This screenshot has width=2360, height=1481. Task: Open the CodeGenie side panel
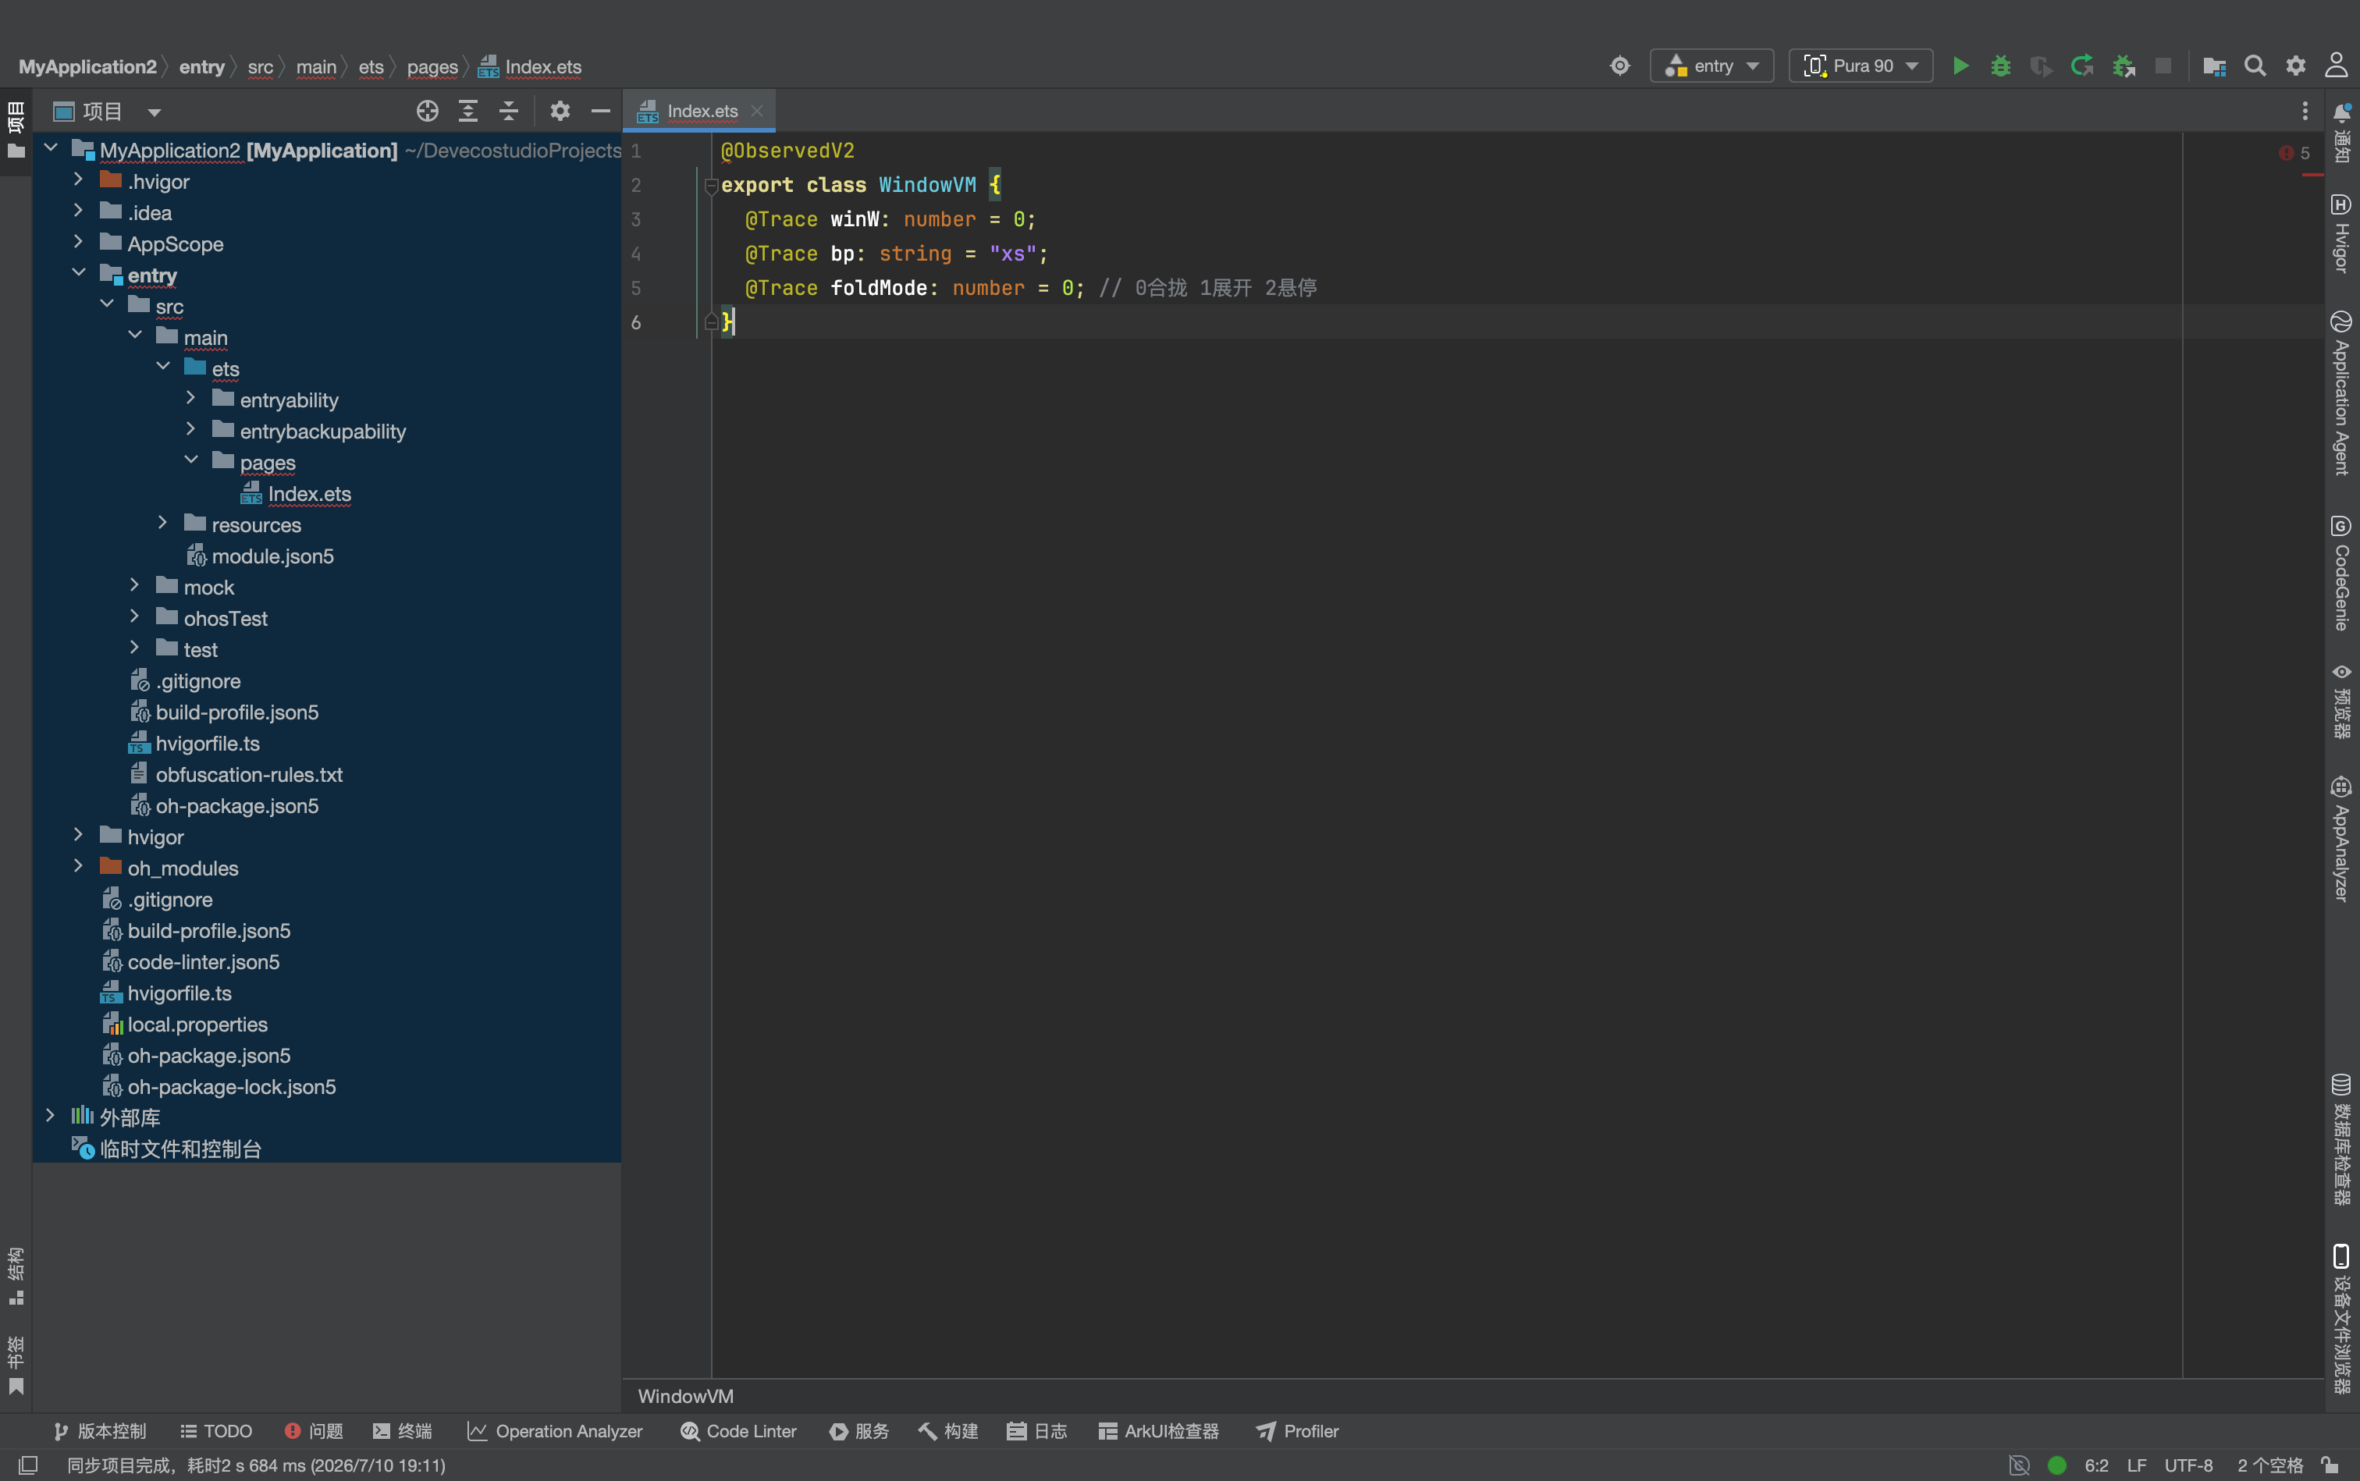click(x=2341, y=574)
